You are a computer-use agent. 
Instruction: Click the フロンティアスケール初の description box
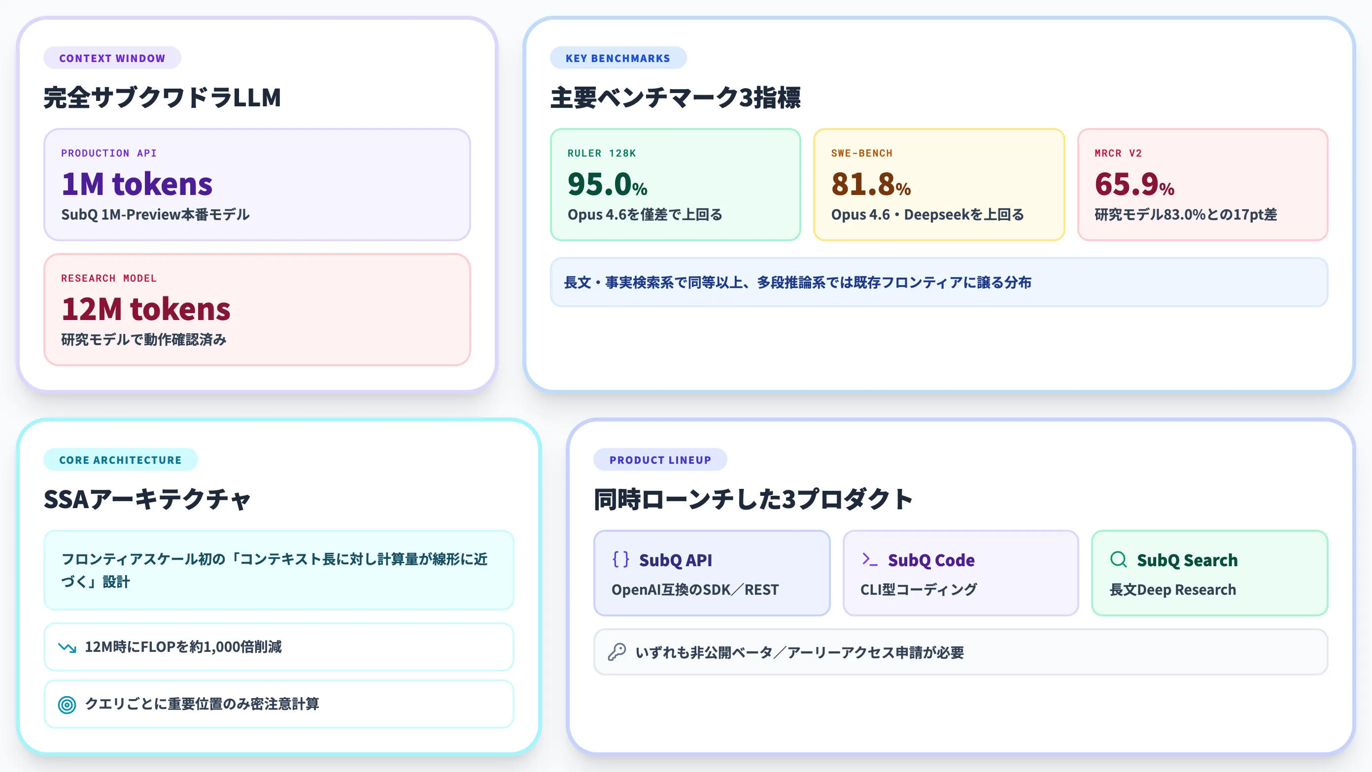[278, 570]
